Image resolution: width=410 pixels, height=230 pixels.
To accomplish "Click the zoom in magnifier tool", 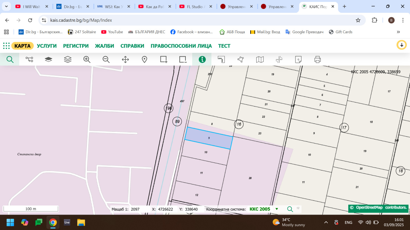I will pyautogui.click(x=87, y=60).
